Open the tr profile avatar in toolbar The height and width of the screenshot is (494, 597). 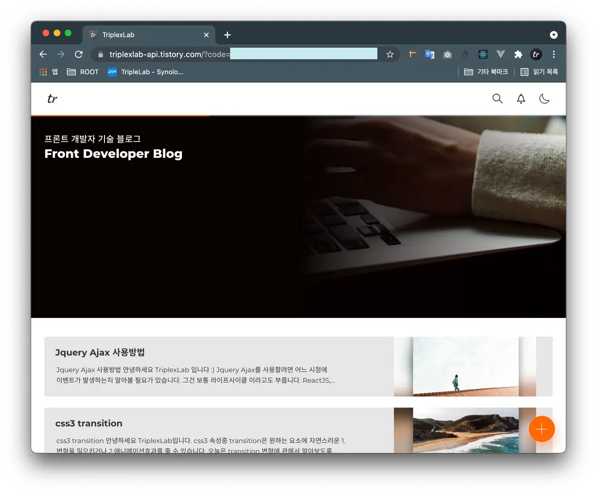(536, 55)
